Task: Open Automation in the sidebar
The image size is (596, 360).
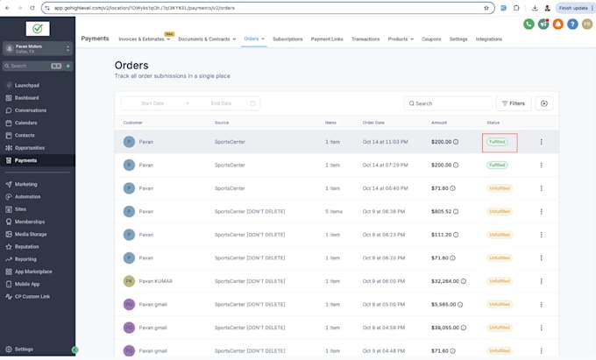Action: point(27,197)
